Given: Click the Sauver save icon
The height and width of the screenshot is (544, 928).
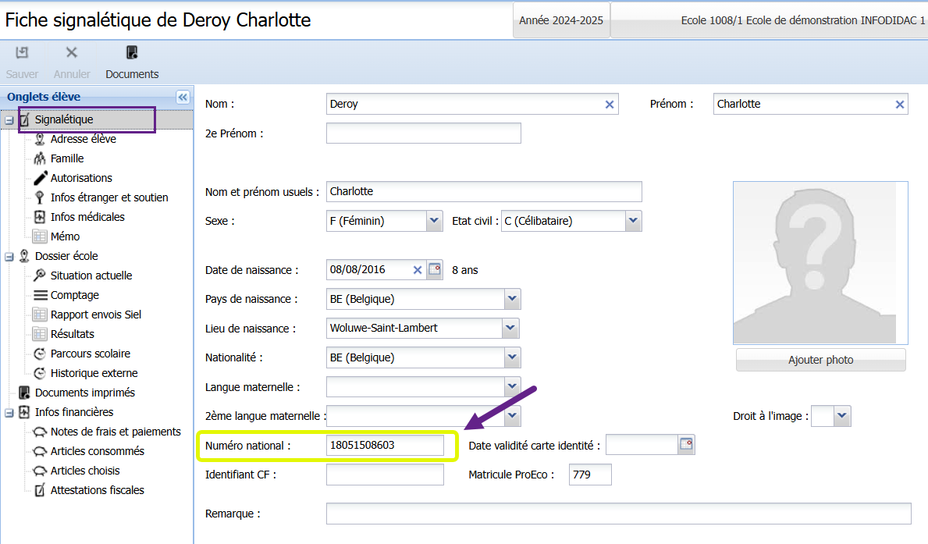Looking at the screenshot, I should point(22,53).
